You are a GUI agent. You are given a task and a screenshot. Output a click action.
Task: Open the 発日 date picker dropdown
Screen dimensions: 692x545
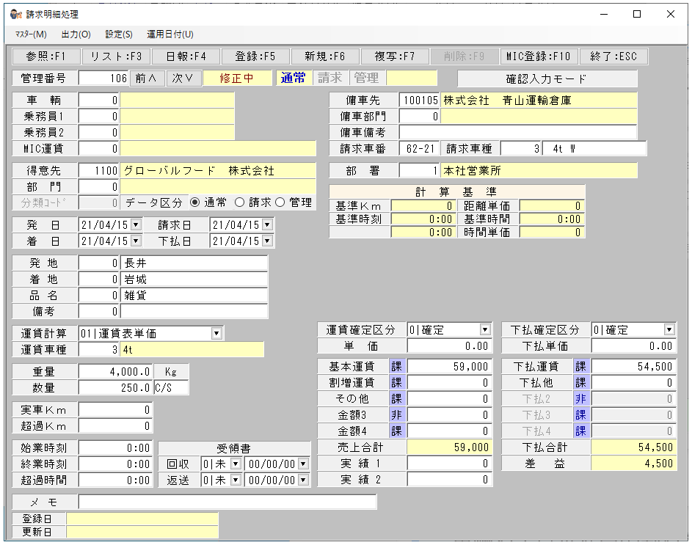pyautogui.click(x=136, y=224)
